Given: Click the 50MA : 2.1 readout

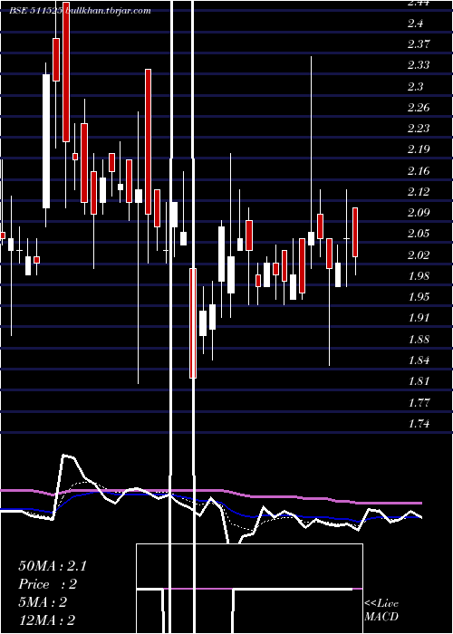Looking at the screenshot, I should 53,566.
